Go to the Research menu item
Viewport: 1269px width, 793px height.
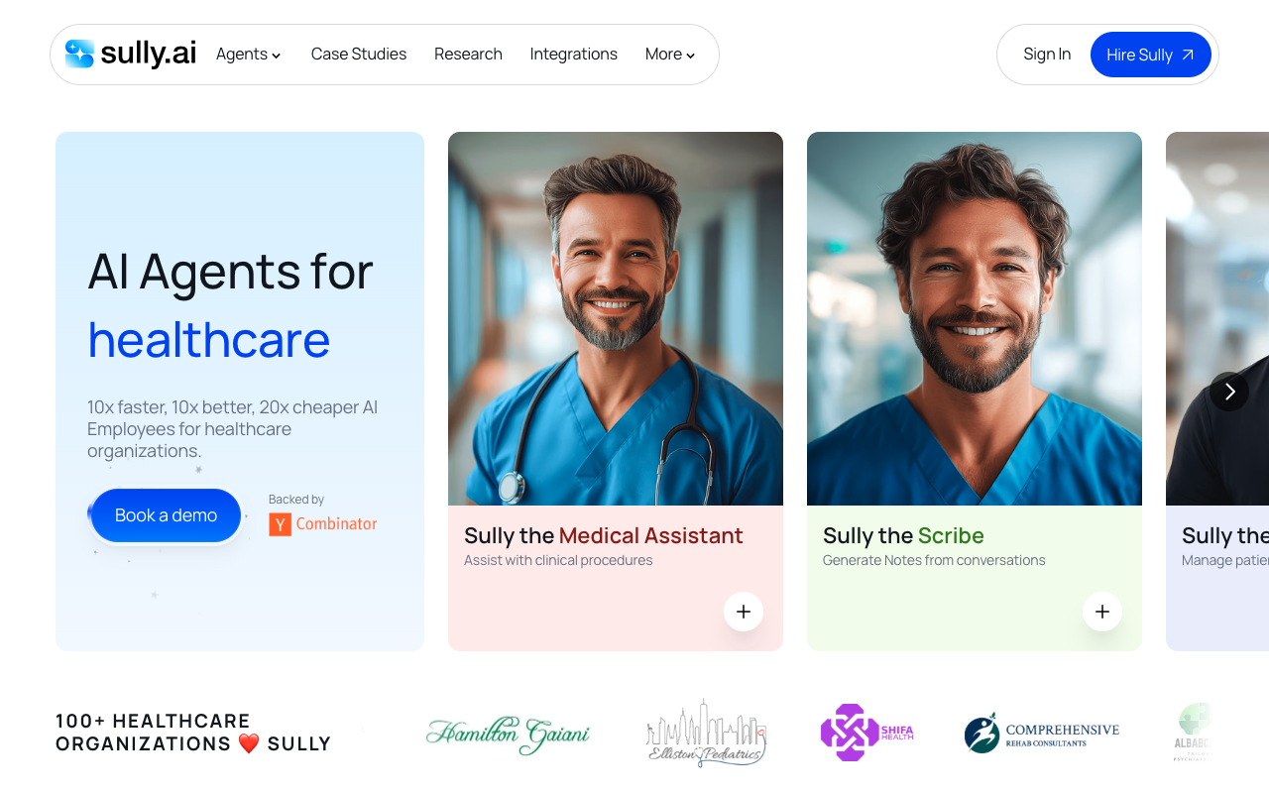point(468,54)
